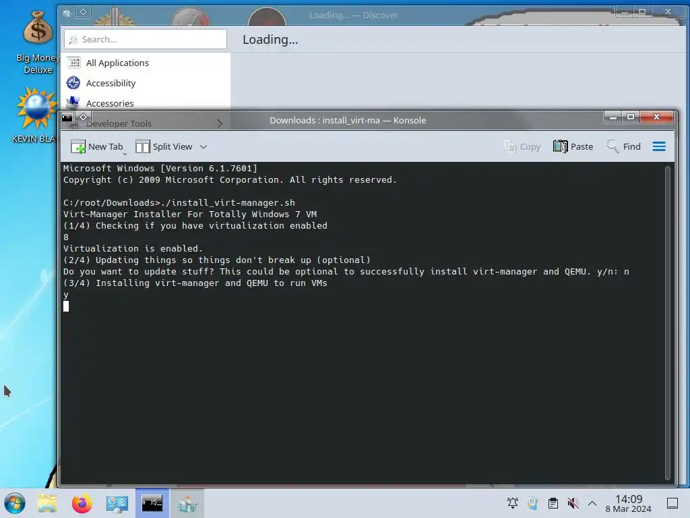Click the Konsole window menu icon
Image resolution: width=690 pixels, height=518 pixels.
coord(67,117)
